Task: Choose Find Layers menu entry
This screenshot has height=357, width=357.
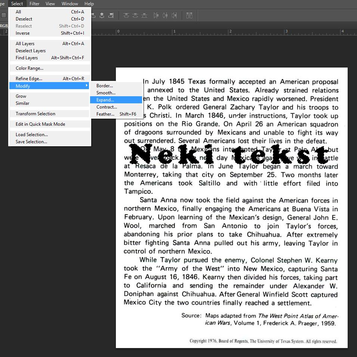Action: pyautogui.click(x=50, y=57)
